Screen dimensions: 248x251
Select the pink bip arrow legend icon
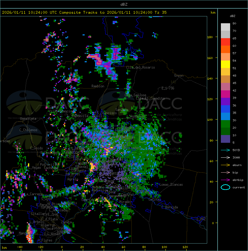[225, 172]
